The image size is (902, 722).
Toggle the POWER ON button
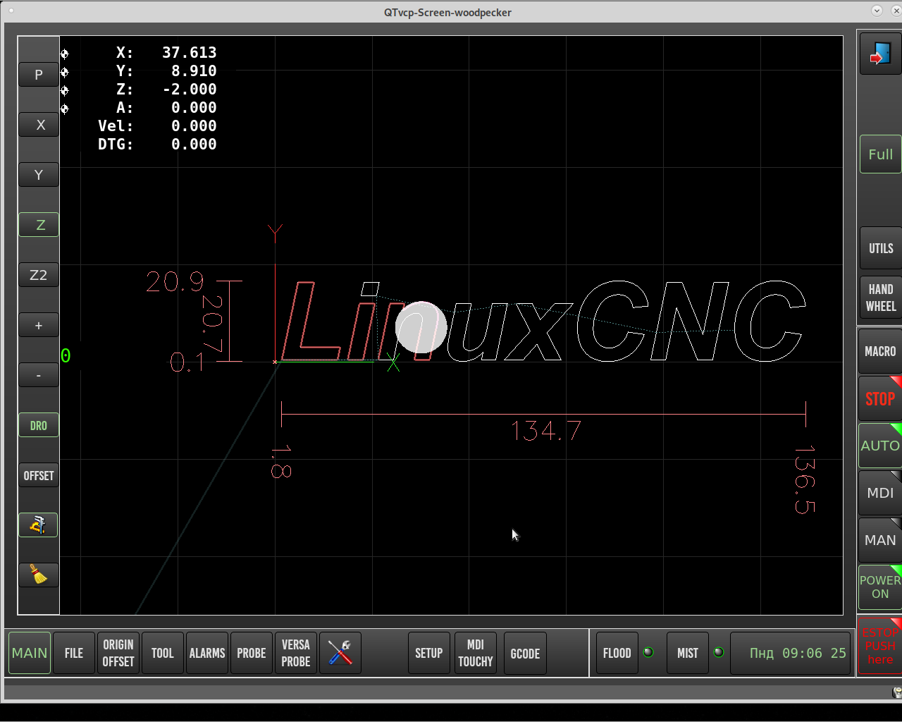[x=880, y=587]
